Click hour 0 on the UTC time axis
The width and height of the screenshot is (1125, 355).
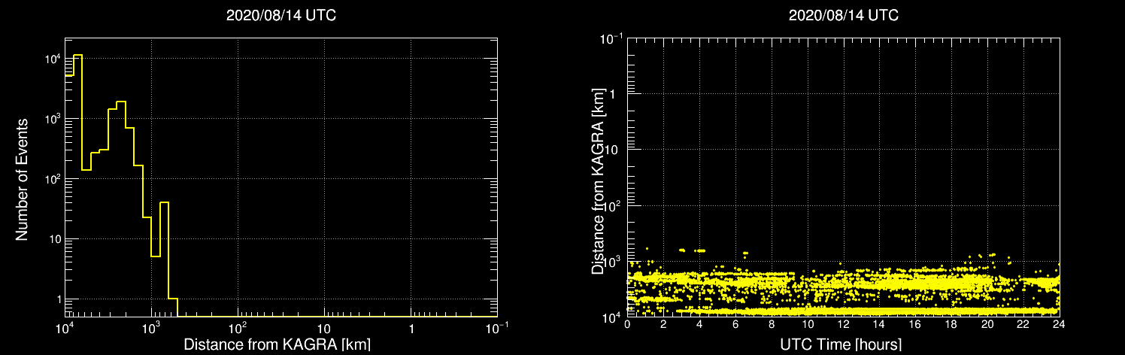coord(627,325)
